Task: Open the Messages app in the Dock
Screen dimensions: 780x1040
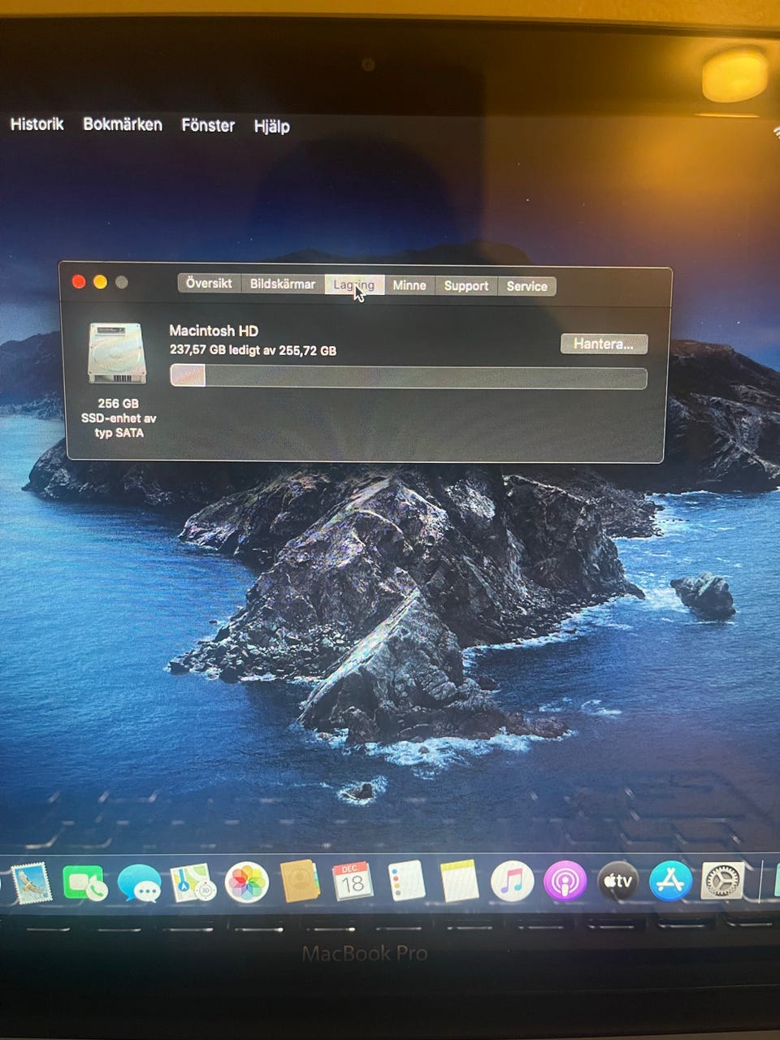Action: [x=139, y=883]
